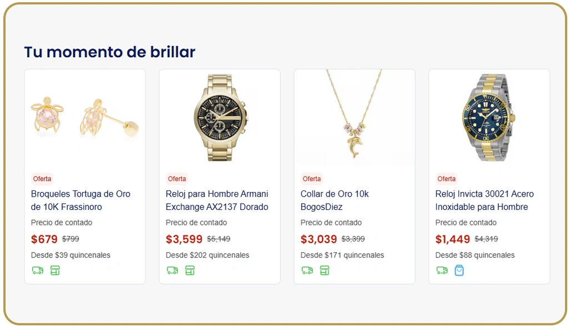Click the Oferta badge on the Armani watch card
Screen dimensions: 570x327
pos(177,179)
